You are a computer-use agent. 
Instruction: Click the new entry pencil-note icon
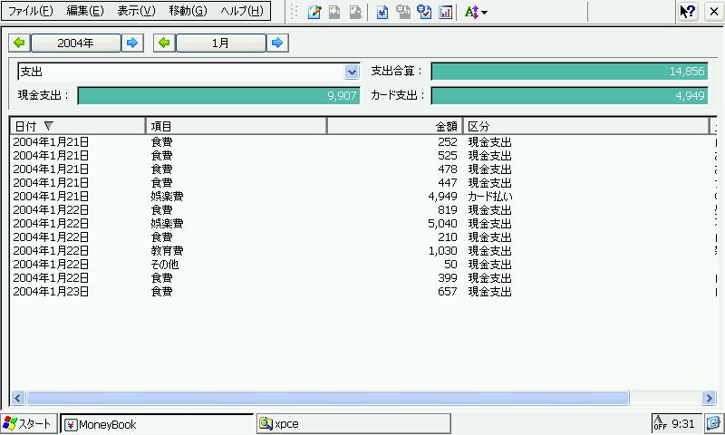314,12
